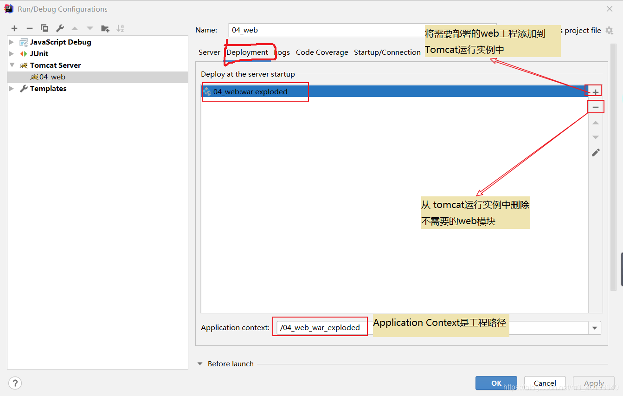Screen dimensions: 623x396
Task: Move configuration down arrow in left toolbar
Action: (90, 28)
